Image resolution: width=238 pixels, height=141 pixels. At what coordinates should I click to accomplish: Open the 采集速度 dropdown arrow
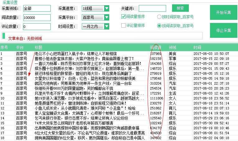[107, 8]
